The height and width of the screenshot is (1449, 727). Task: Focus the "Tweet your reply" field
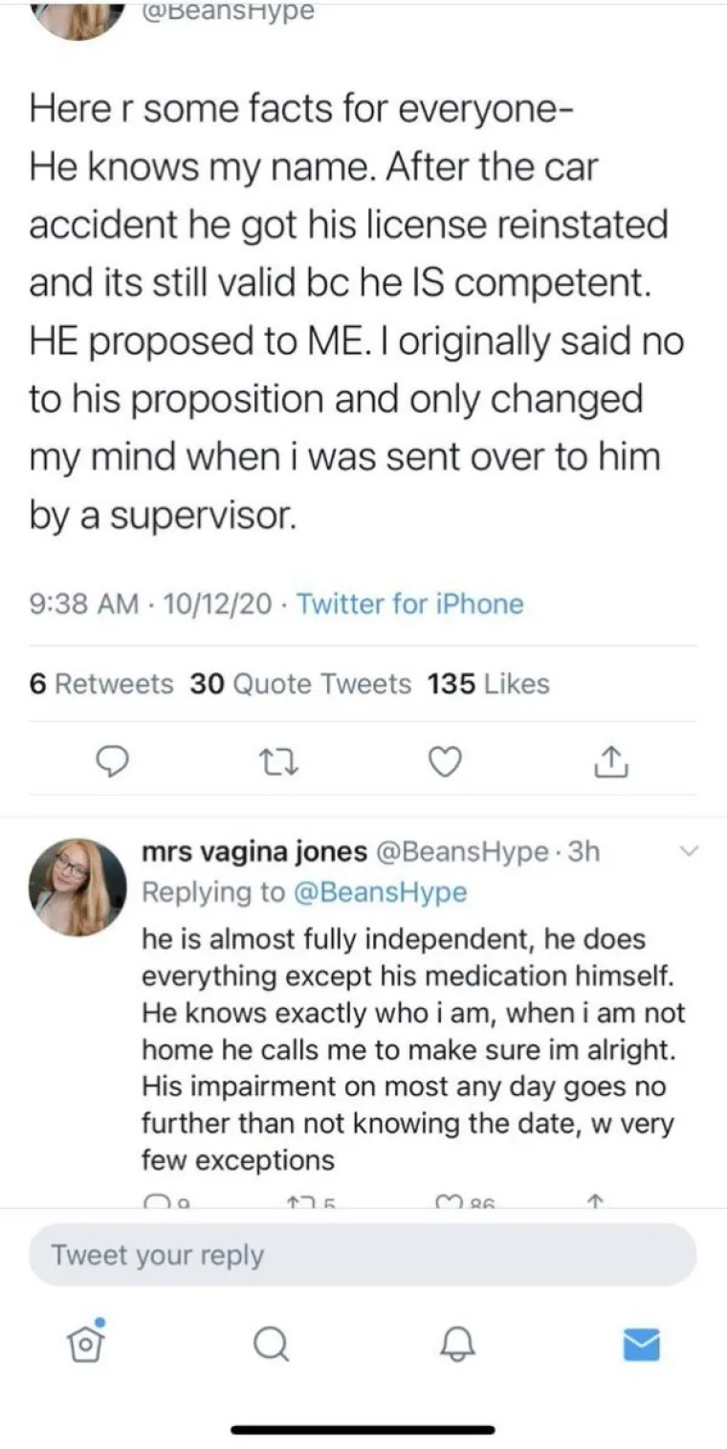[x=363, y=1255]
